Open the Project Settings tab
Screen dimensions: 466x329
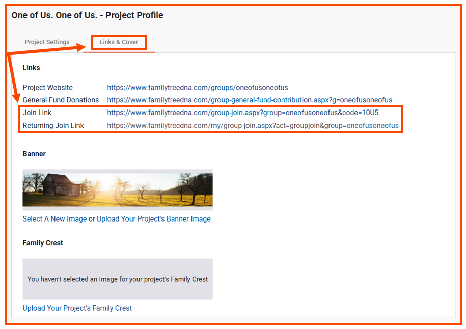(x=47, y=42)
